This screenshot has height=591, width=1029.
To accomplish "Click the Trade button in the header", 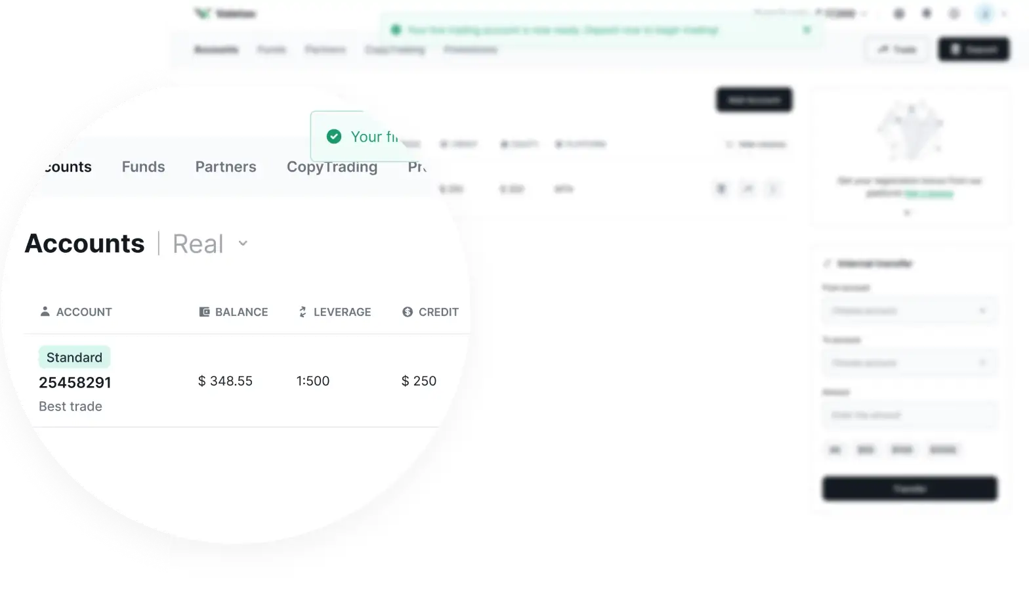I will (897, 49).
